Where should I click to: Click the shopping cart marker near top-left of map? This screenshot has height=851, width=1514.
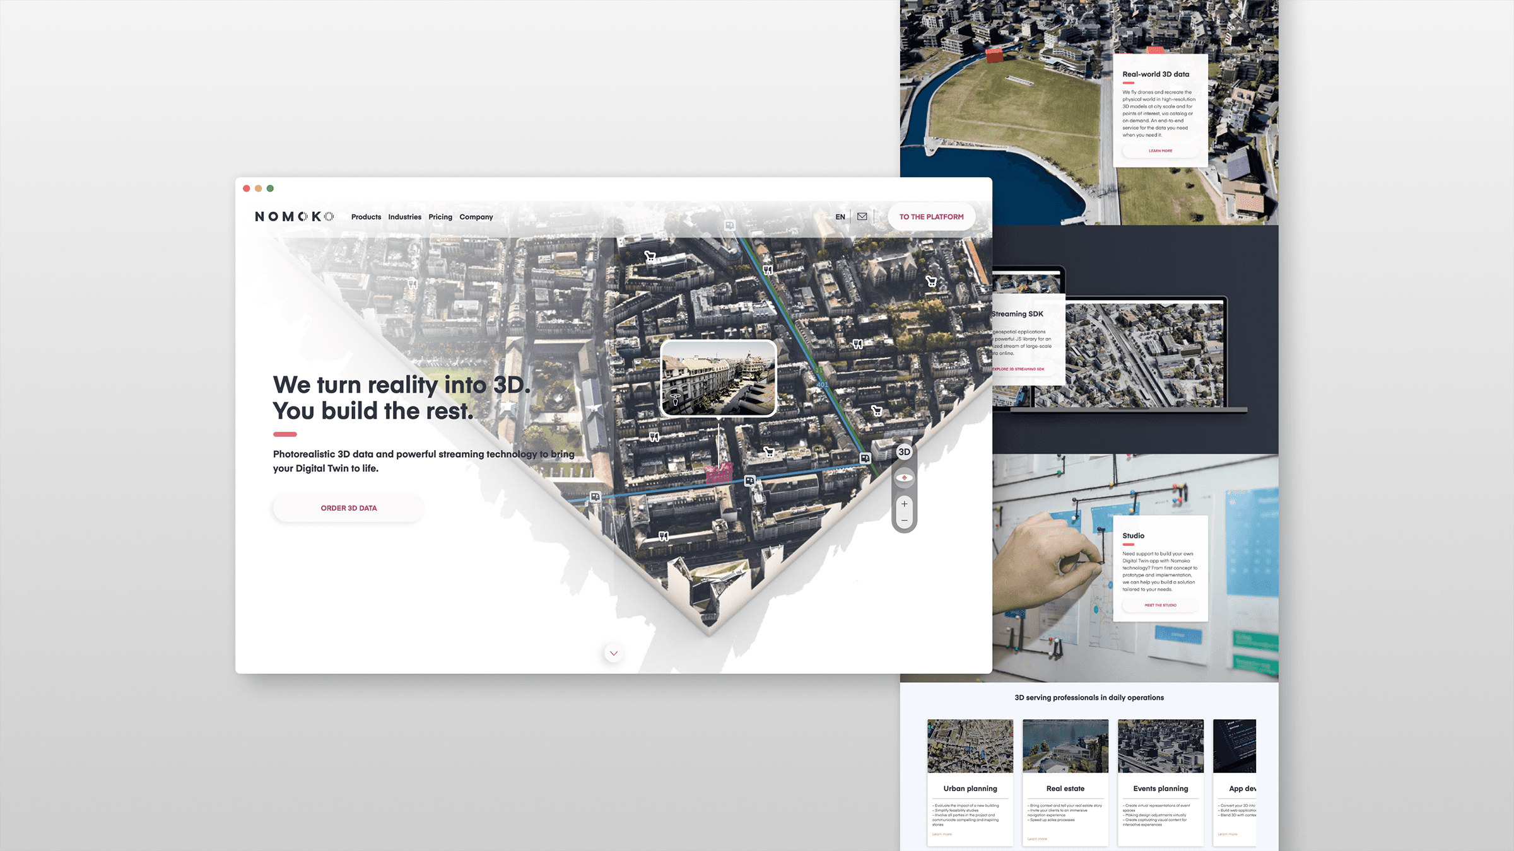click(650, 256)
